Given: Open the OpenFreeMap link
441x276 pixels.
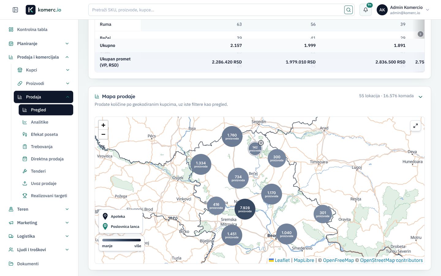Looking at the screenshot, I should pos(338,260).
